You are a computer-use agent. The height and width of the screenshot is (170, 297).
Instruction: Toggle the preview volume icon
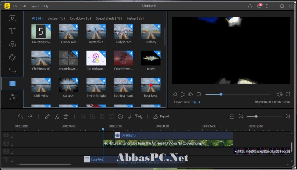coord(280,94)
